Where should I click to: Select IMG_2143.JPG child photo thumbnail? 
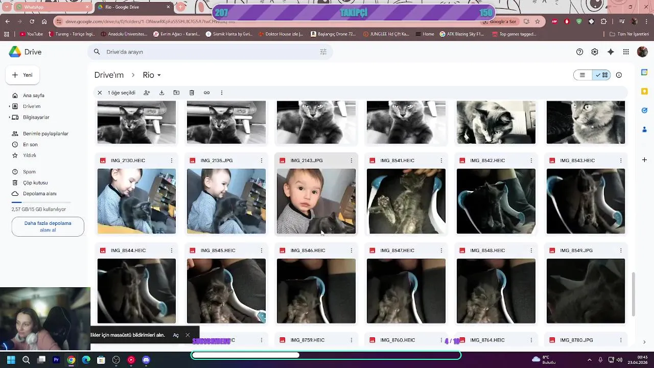point(316,201)
